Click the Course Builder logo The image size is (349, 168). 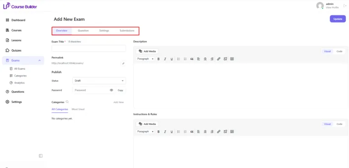click(x=20, y=6)
